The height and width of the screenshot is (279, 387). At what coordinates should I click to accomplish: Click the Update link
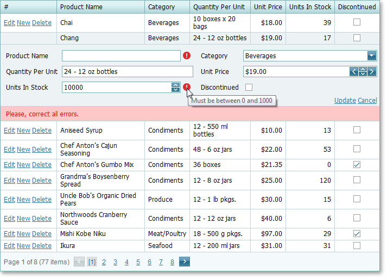coord(345,101)
